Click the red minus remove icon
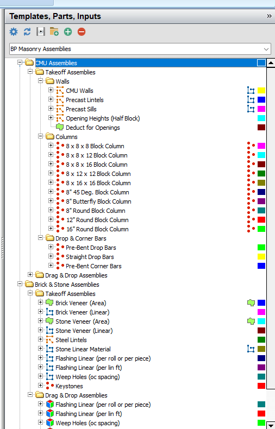 tap(82, 31)
